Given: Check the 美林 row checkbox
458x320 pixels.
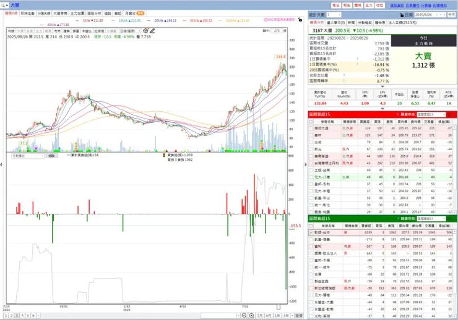Looking at the screenshot, I should point(311,135).
